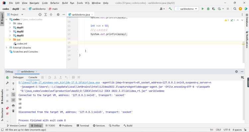Open the VCS menu
Screen dimensions: 249x132
click(x=87, y=3)
